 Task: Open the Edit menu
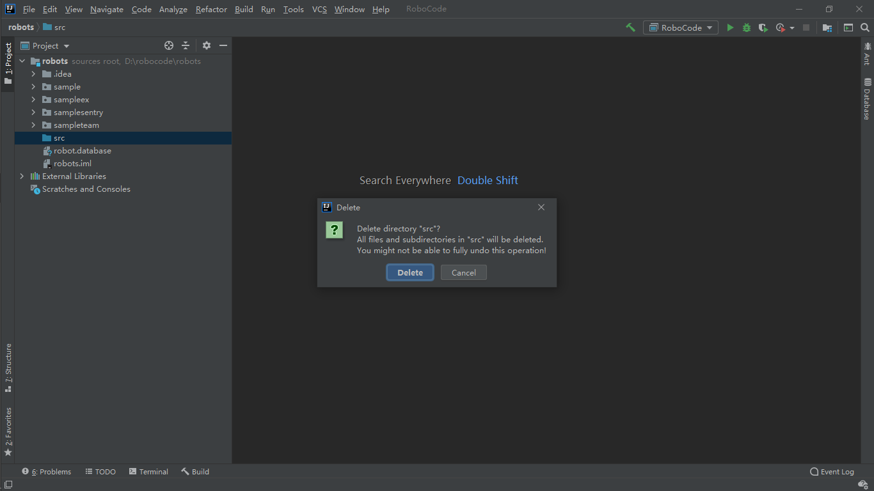[x=50, y=9]
